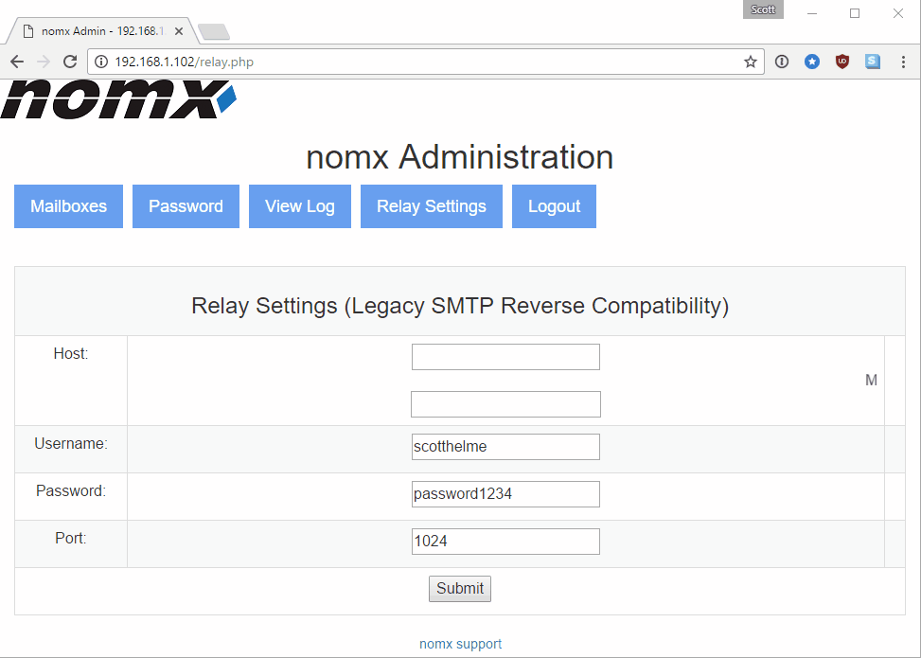Click the Password field showing password1234

[505, 494]
